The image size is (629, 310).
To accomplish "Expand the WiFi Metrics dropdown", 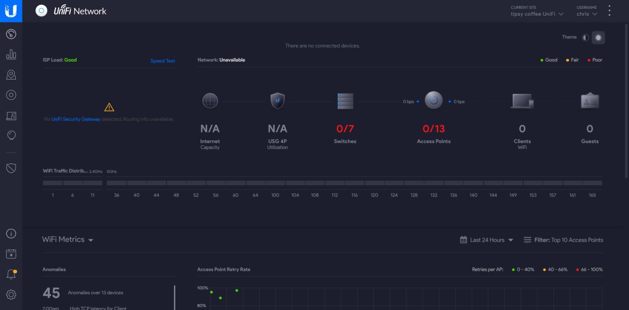I will click(68, 239).
